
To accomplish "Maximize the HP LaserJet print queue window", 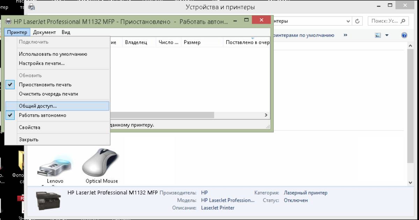I will point(247,20).
